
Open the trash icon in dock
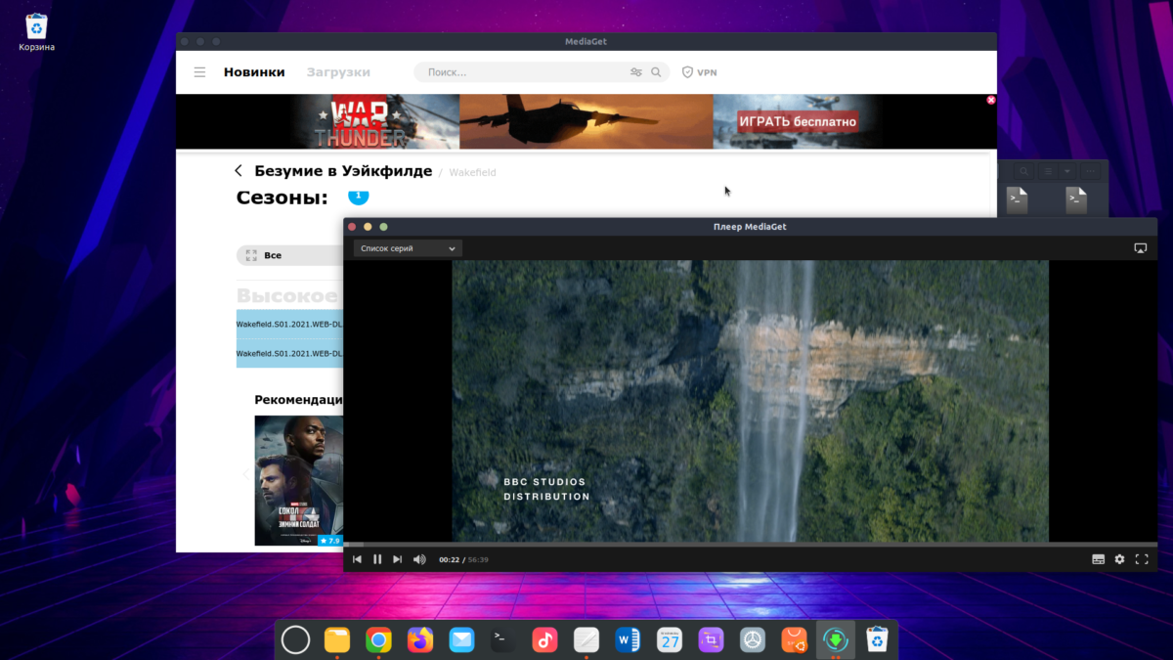877,639
